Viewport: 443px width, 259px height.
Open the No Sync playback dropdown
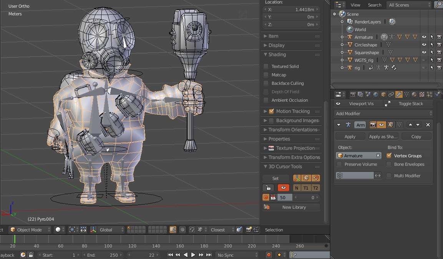pyautogui.click(x=237, y=255)
